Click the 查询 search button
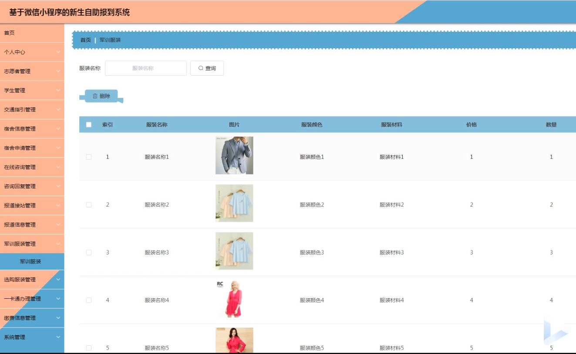The image size is (576, 354). (x=207, y=68)
